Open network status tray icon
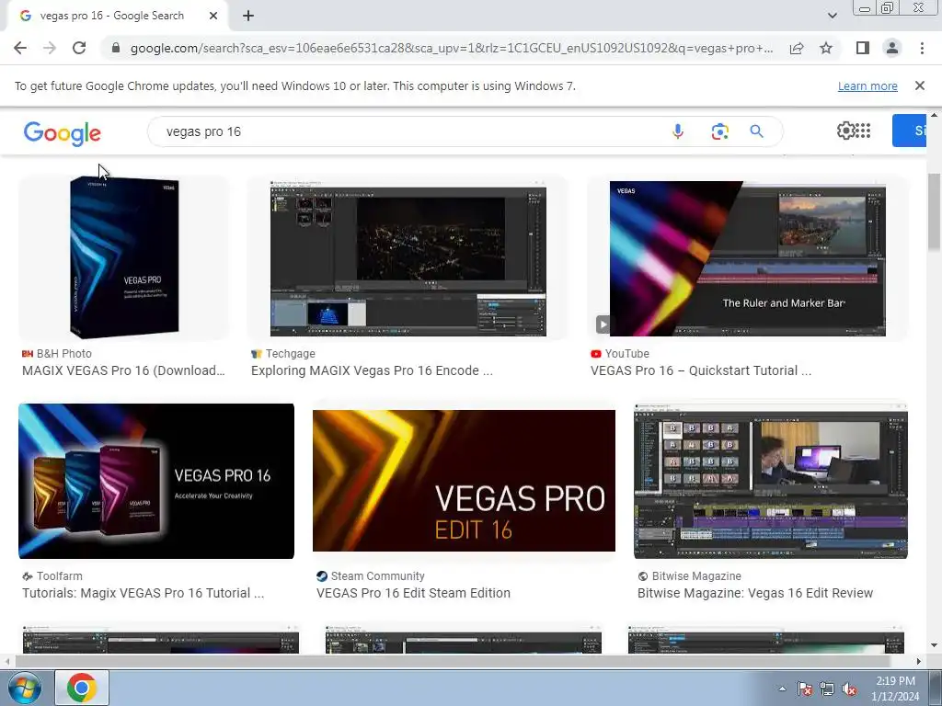Screen dimensions: 942x706 [827, 689]
